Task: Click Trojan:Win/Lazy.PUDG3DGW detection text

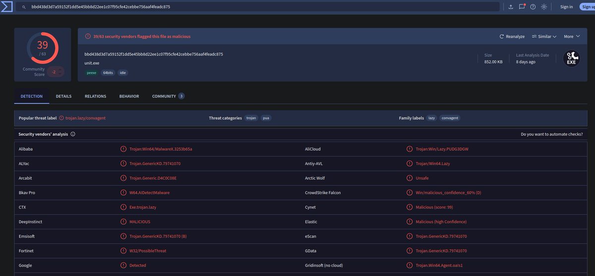Action: [x=442, y=149]
